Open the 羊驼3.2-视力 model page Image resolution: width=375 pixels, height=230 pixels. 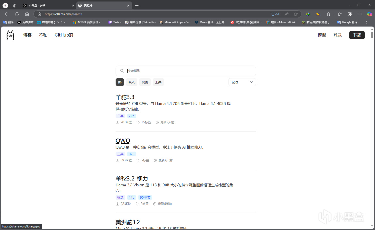point(132,178)
